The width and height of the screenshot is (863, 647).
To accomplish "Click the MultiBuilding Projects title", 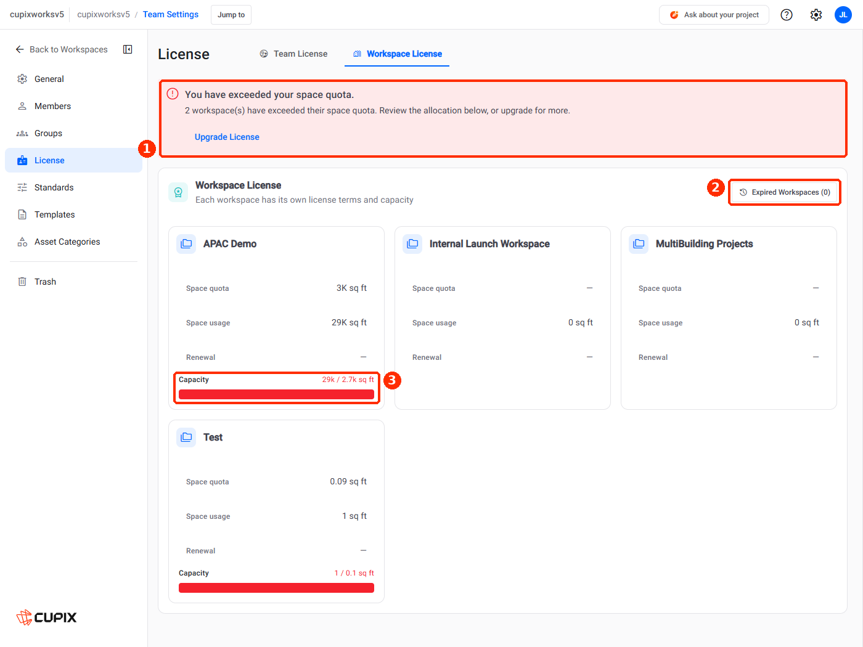I will coord(704,244).
